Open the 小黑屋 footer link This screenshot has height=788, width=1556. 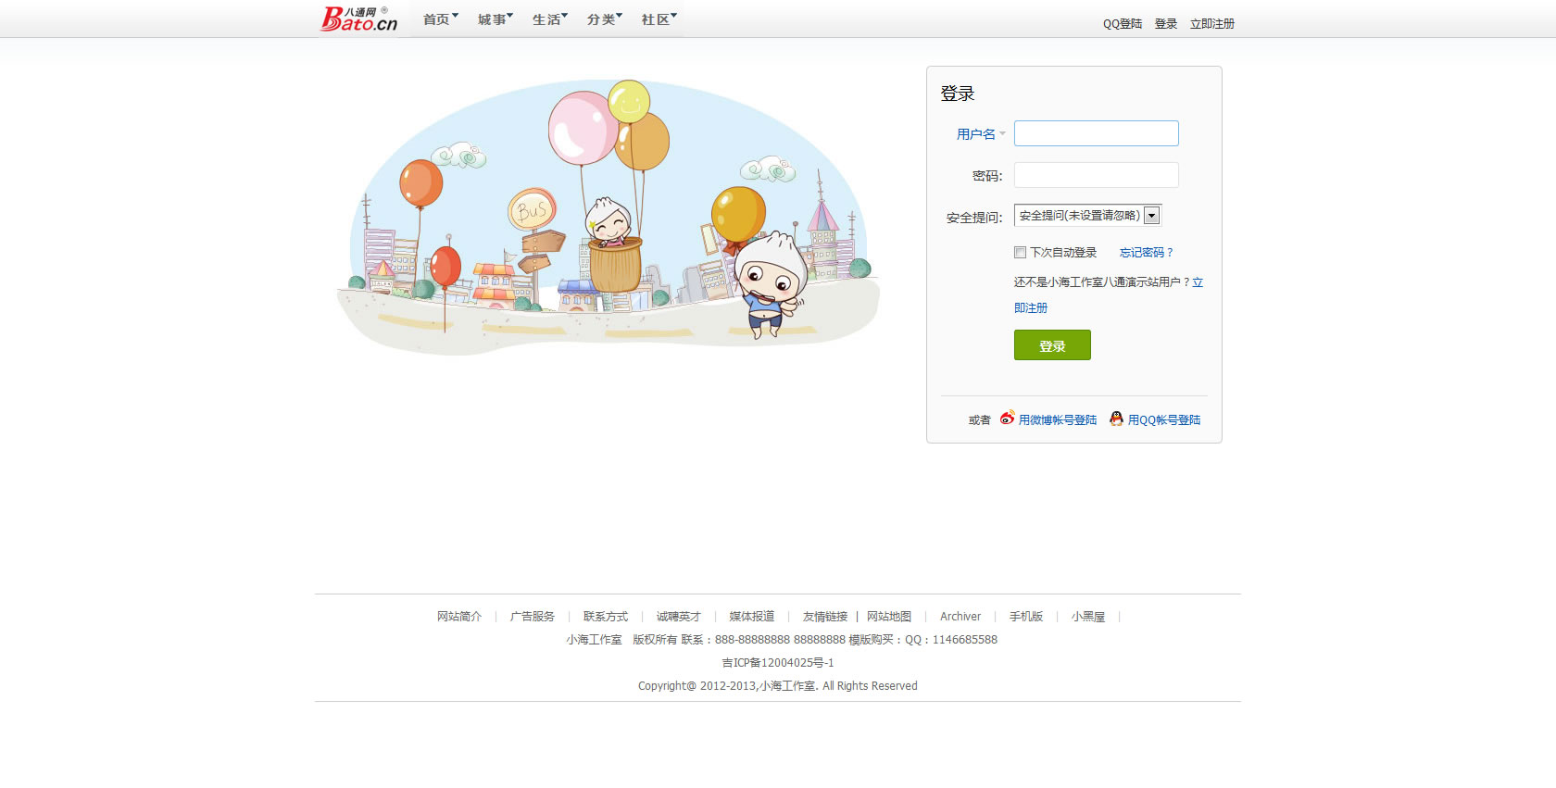point(1088,617)
